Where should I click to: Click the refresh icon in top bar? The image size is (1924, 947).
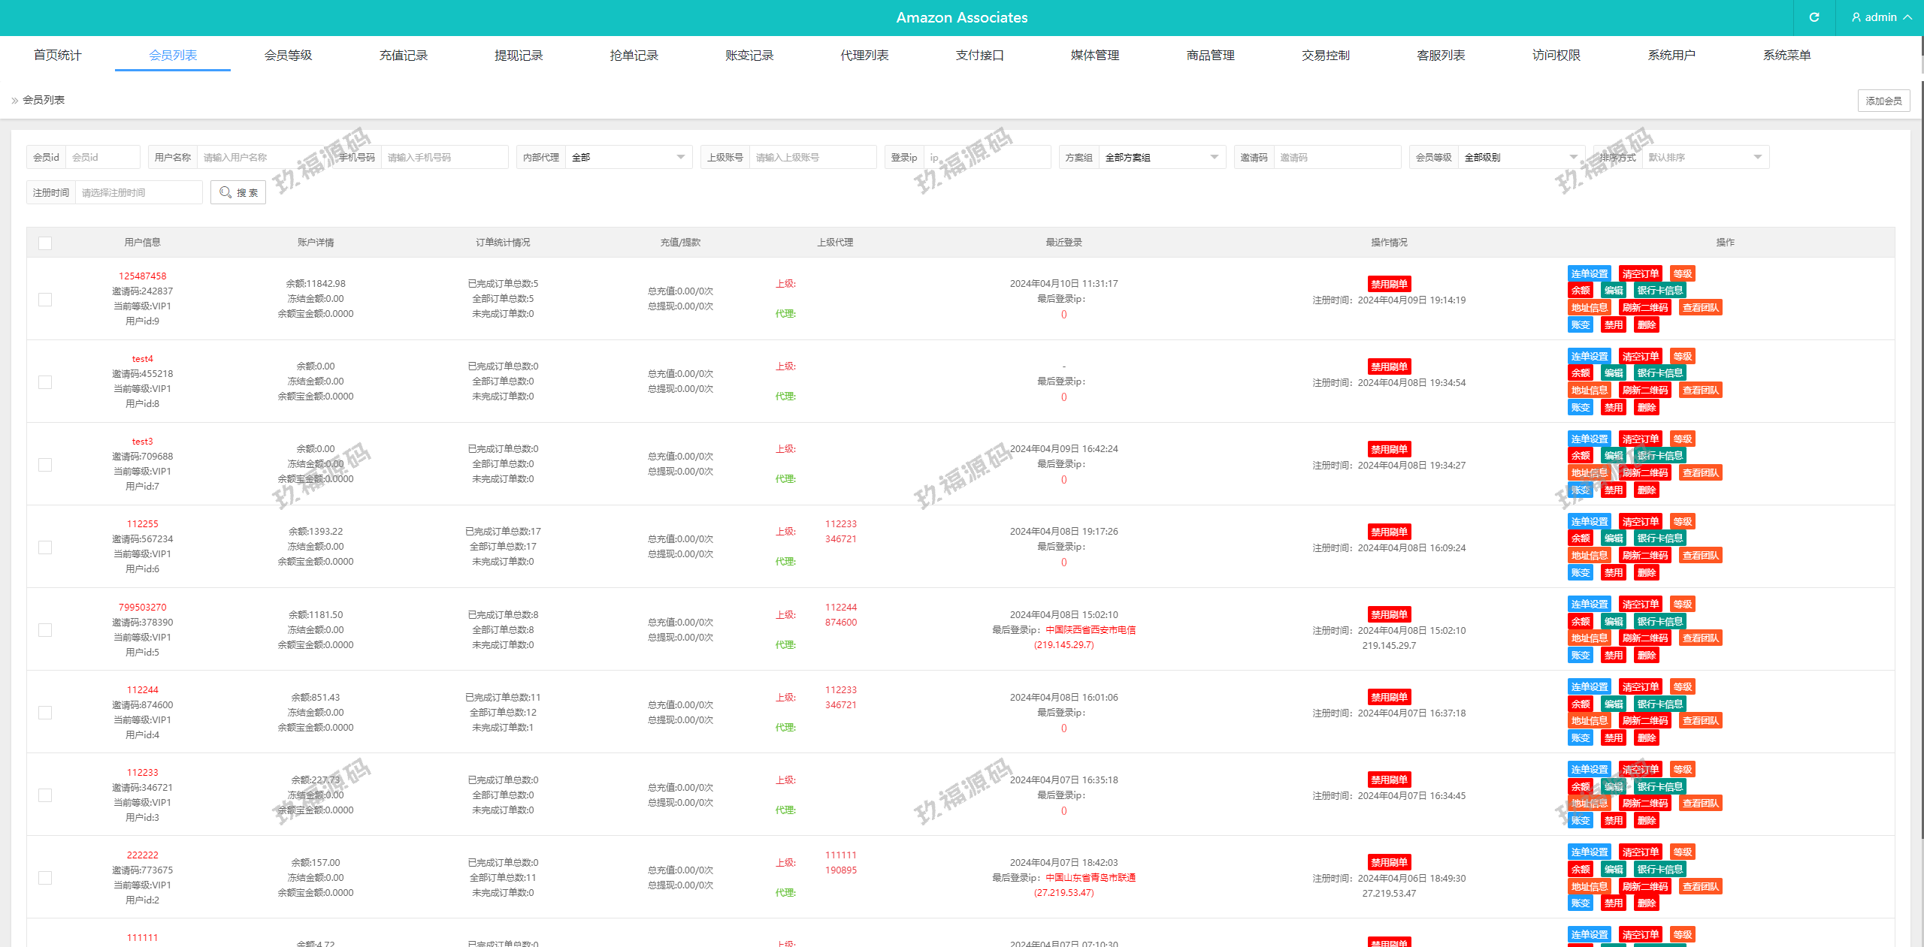click(1814, 17)
